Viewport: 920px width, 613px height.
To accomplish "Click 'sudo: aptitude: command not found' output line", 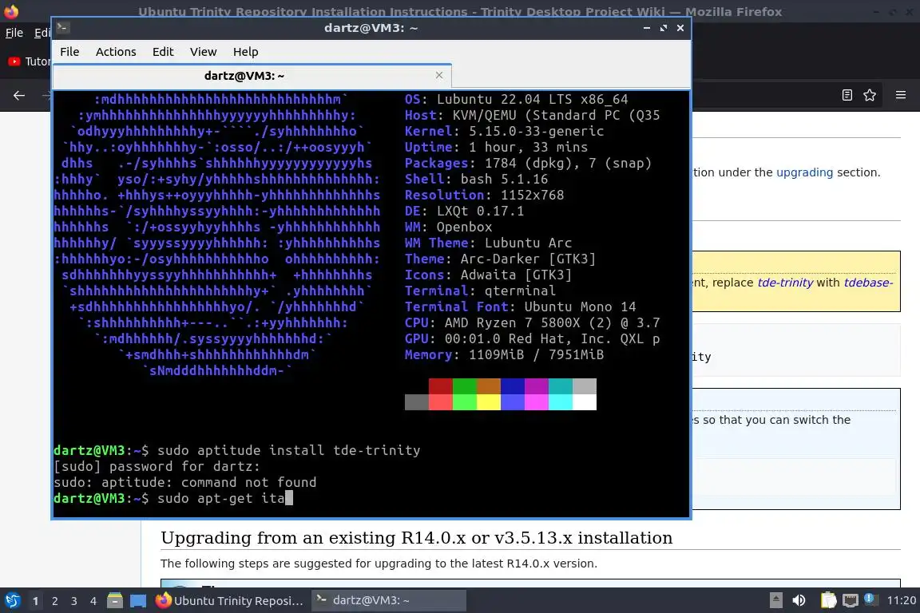I will tap(184, 482).
